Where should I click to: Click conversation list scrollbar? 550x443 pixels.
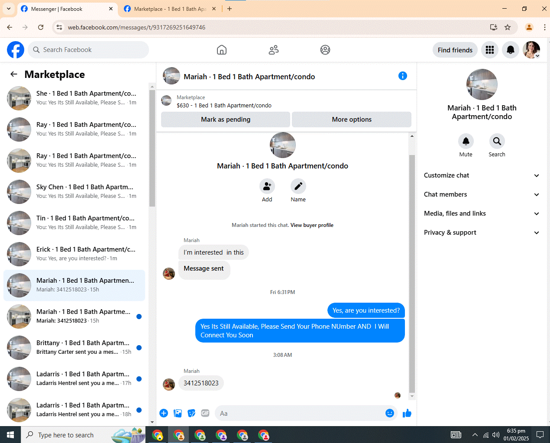(152, 147)
